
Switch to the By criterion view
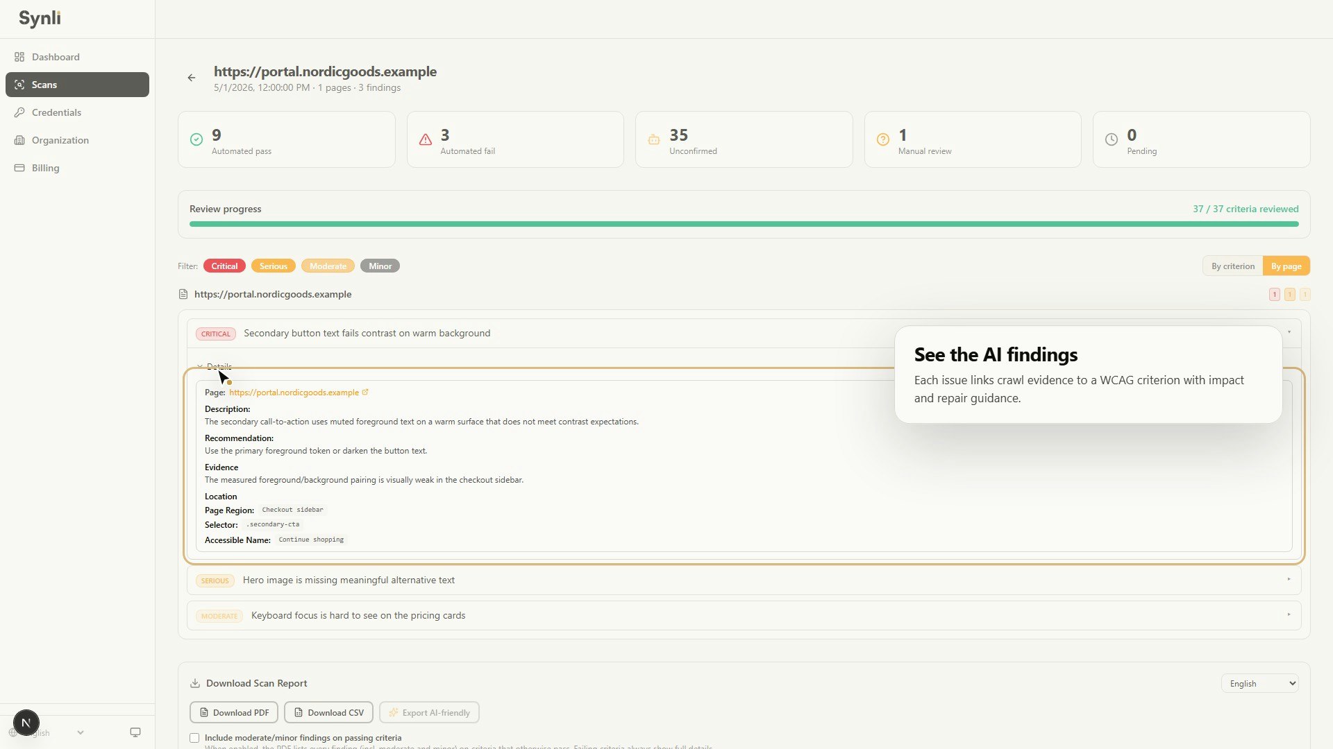click(1233, 266)
